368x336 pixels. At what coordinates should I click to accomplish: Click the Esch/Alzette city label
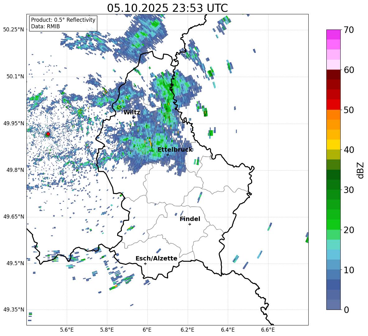(156, 258)
